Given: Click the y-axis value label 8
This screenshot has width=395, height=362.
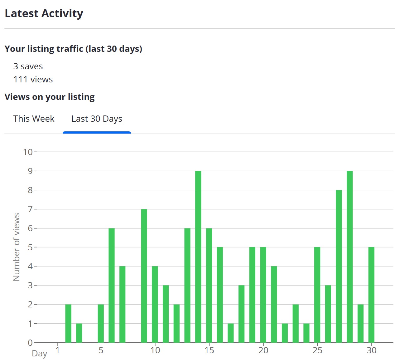Looking at the screenshot, I should click(x=30, y=190).
